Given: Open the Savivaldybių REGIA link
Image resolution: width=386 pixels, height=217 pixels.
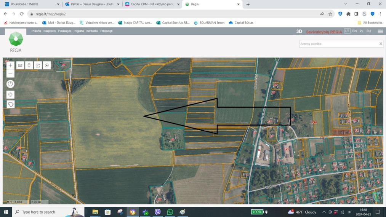Looking at the screenshot, I should coord(324,32).
